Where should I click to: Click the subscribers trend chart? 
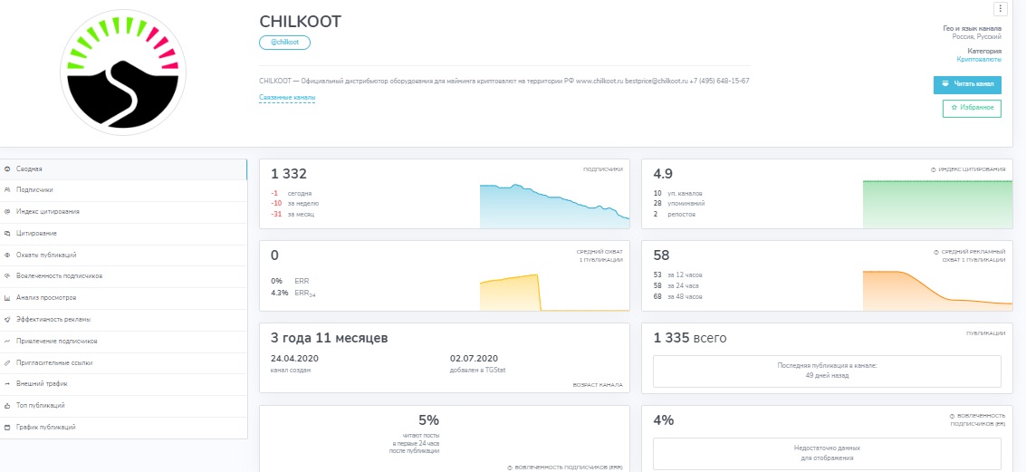[554, 206]
